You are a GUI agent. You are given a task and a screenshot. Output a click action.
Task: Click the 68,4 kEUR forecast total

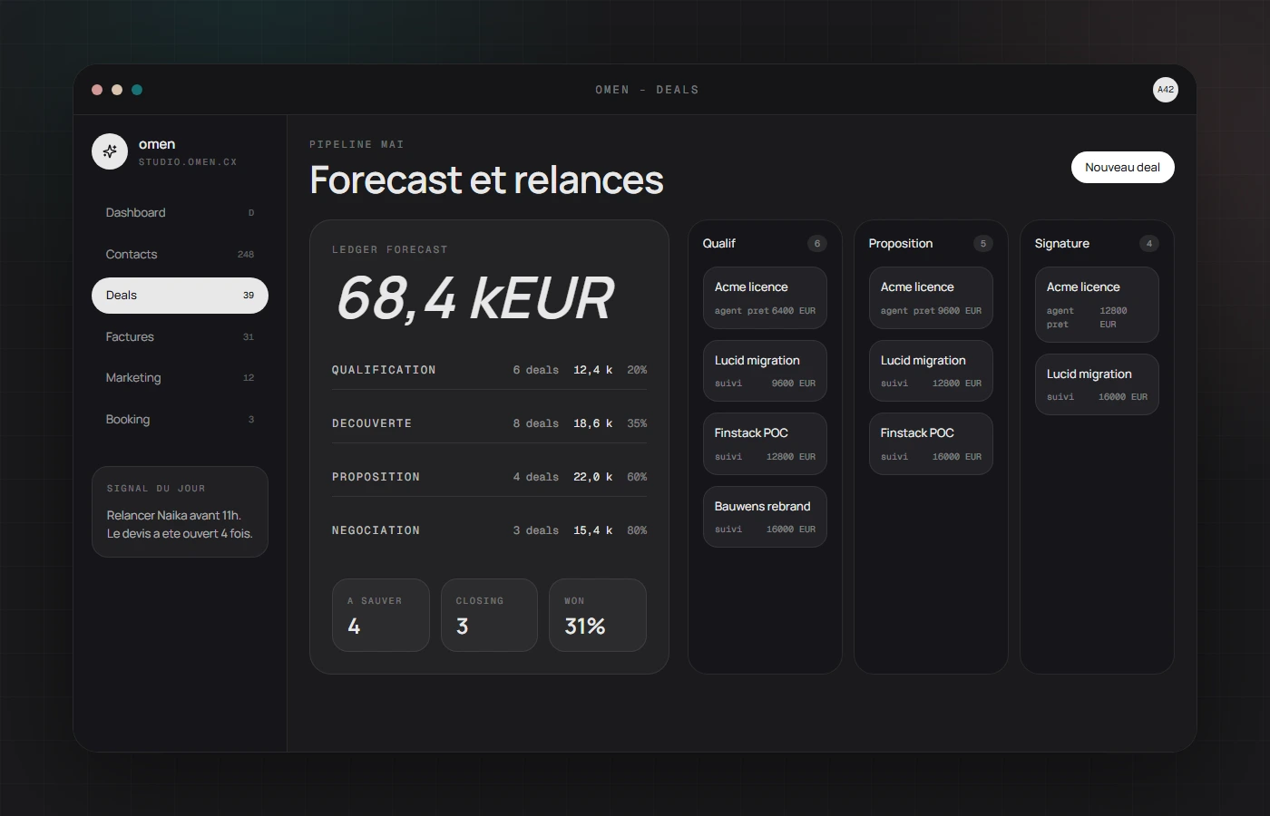[x=475, y=299]
